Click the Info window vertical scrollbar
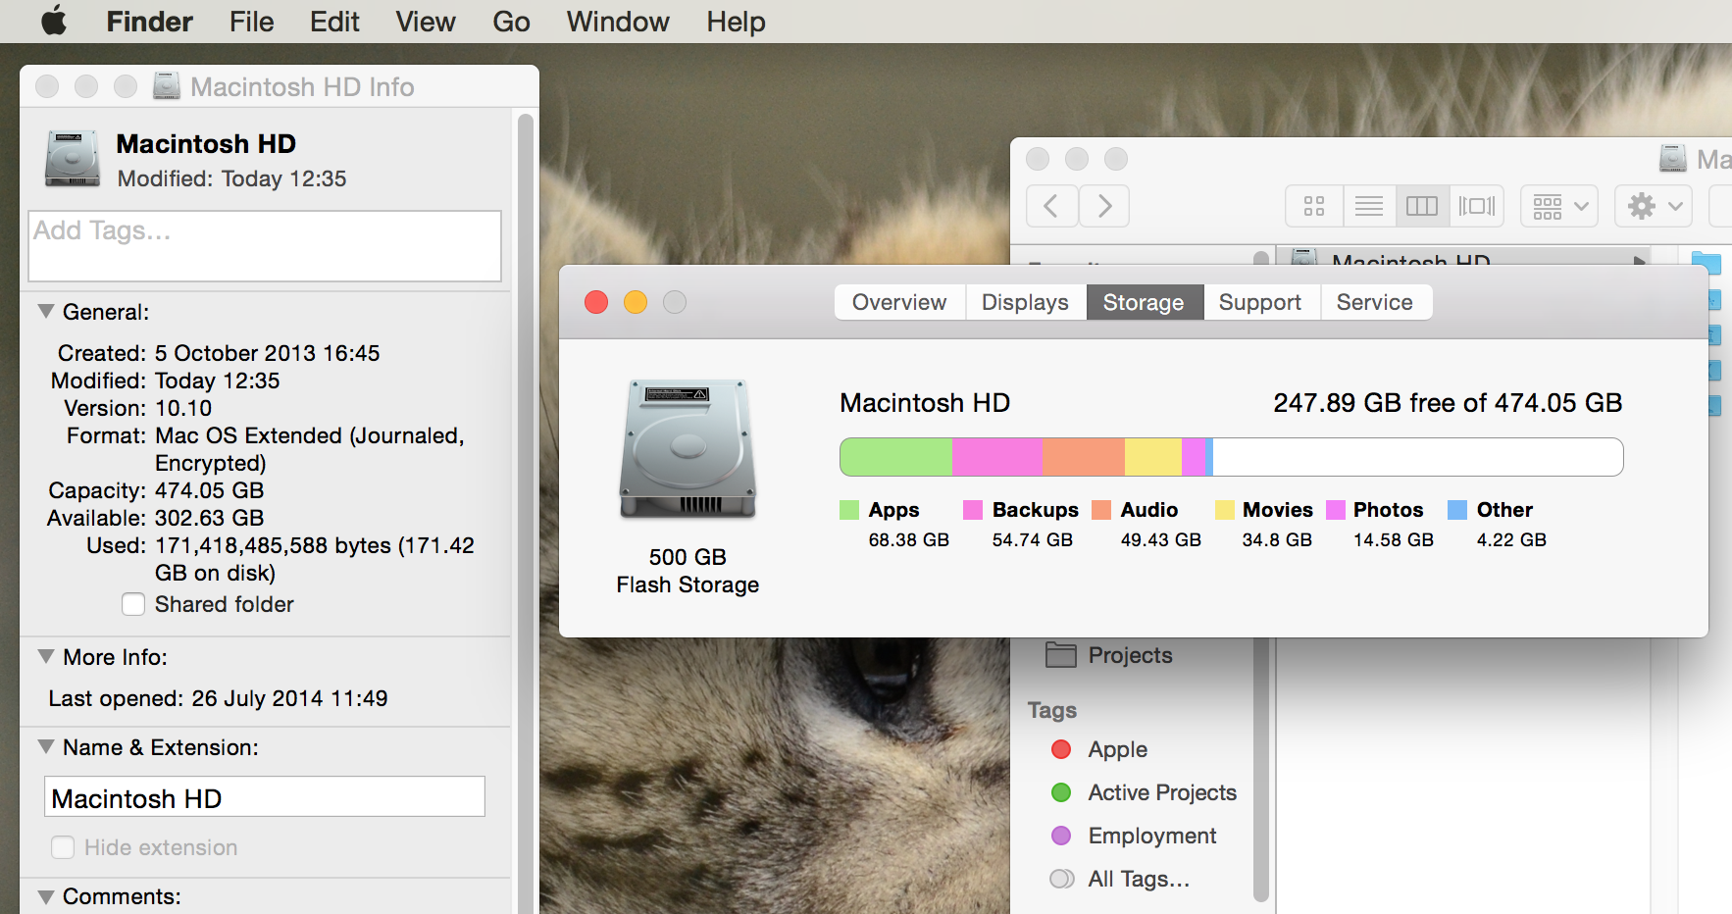The width and height of the screenshot is (1732, 914). point(526,513)
